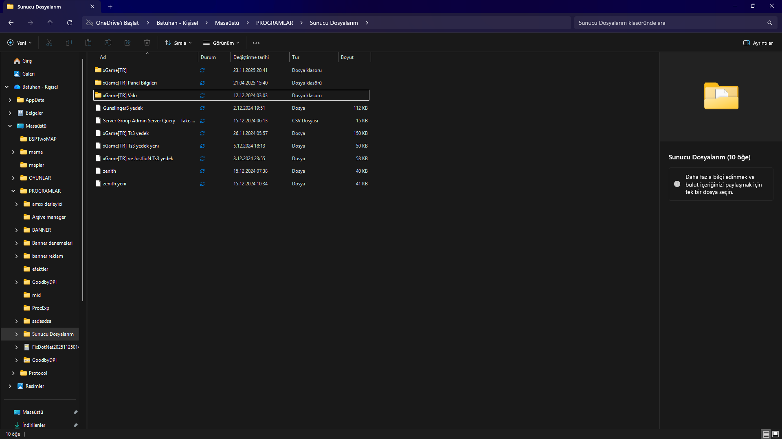Open chevron after PROGRAMLAR in address bar

pos(301,23)
